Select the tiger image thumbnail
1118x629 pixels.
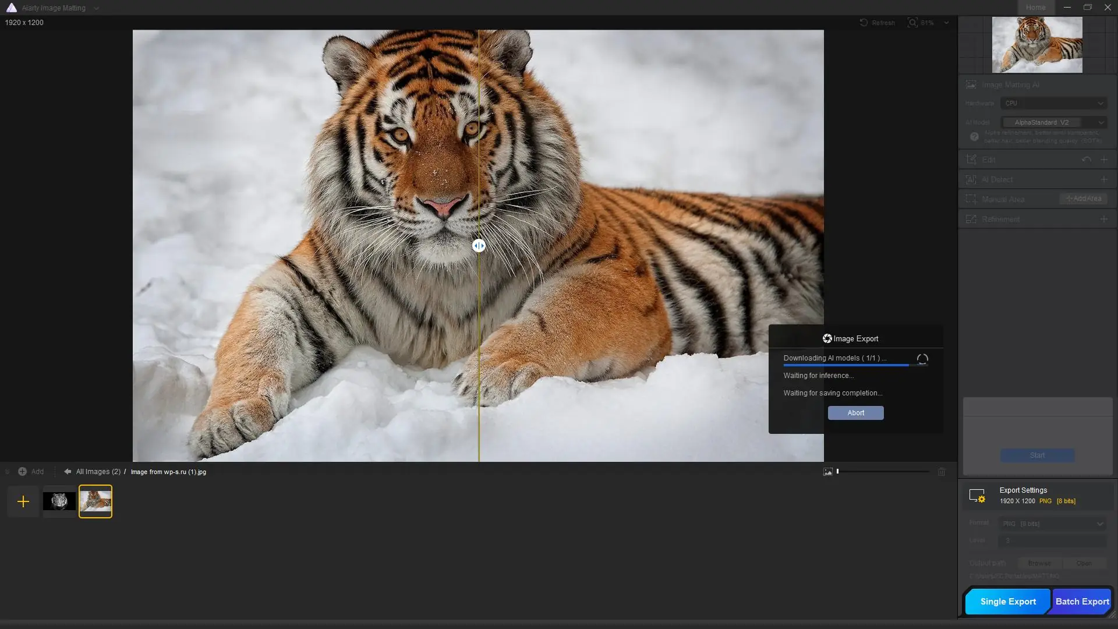(95, 501)
